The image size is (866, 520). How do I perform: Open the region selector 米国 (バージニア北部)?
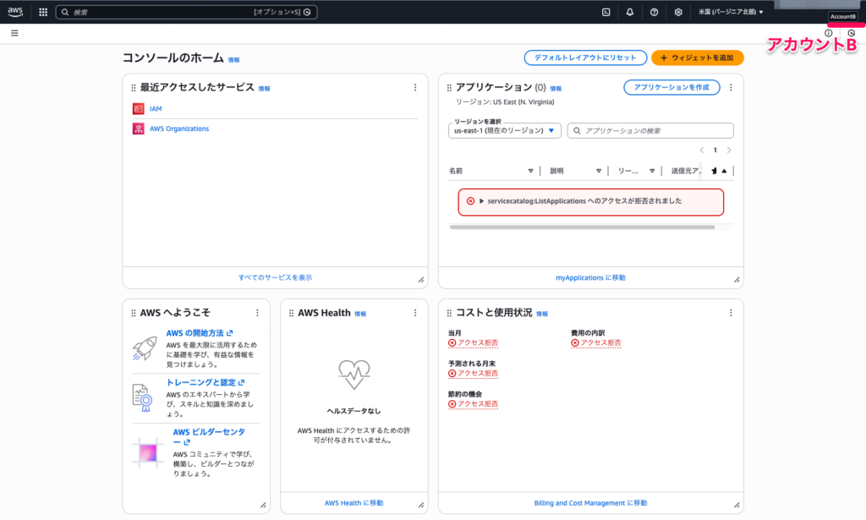coord(731,12)
